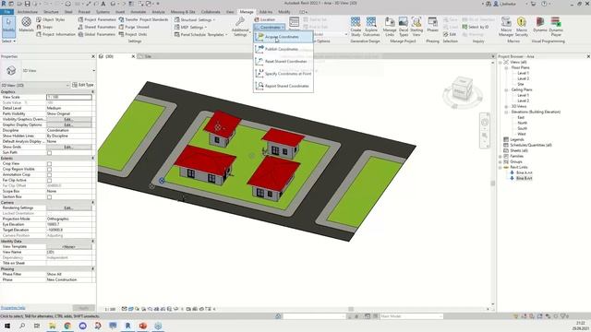
Task: Launch Dynamo
Action: tap(540, 25)
